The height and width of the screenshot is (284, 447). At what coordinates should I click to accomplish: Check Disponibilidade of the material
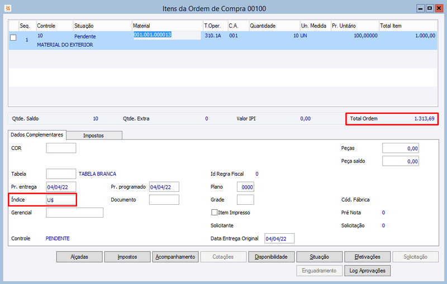(x=271, y=257)
